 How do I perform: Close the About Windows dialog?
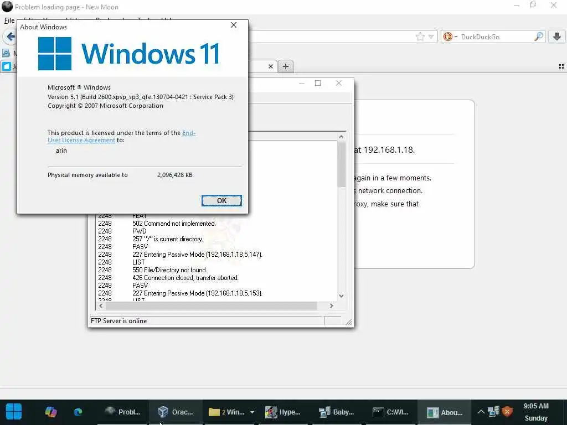(x=234, y=25)
